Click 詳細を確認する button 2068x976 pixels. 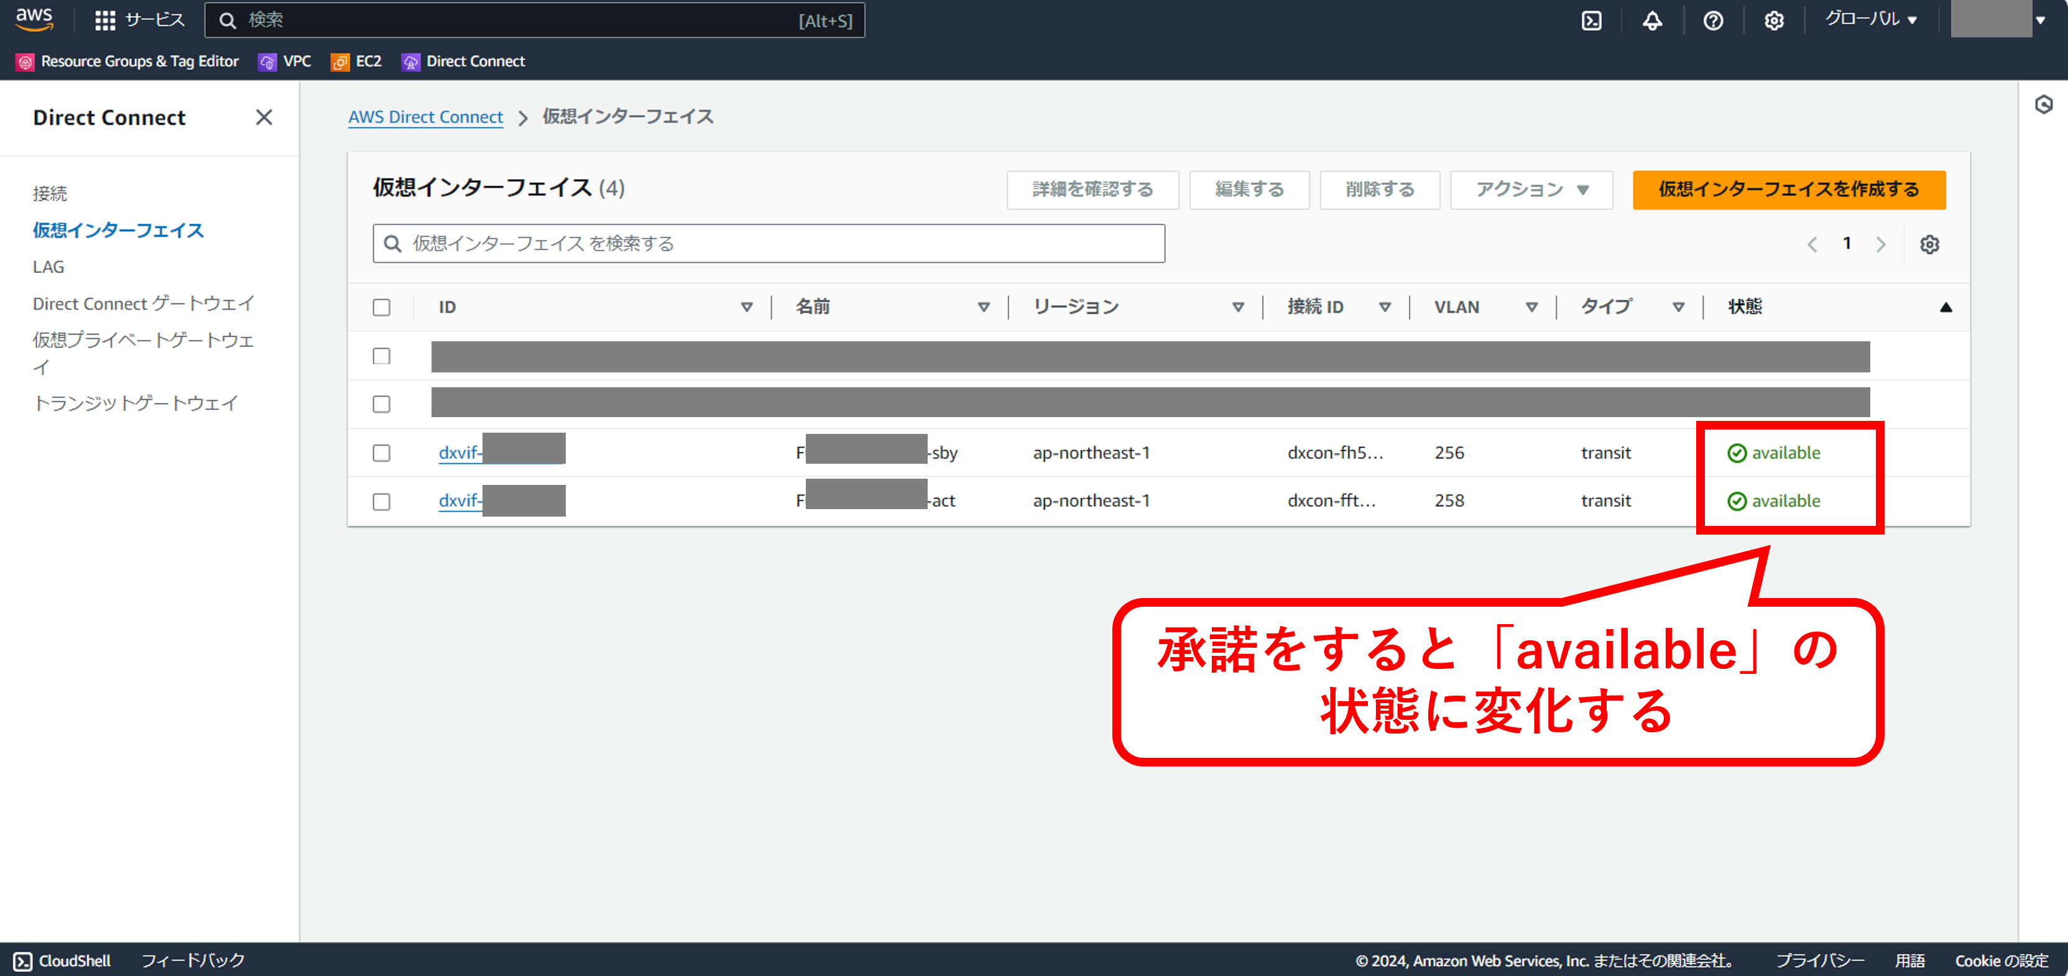click(1092, 190)
